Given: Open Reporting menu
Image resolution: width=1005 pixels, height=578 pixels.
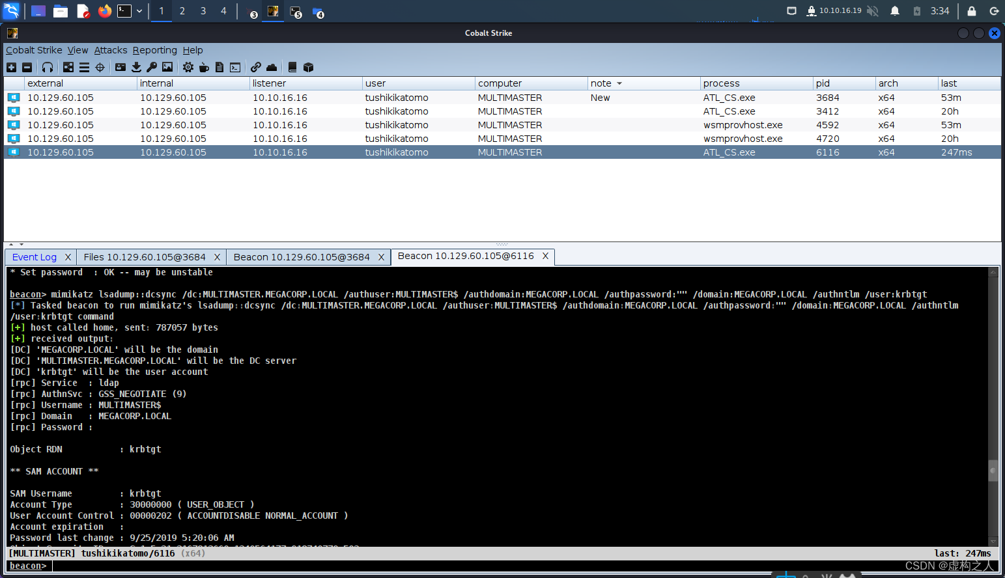Looking at the screenshot, I should 155,50.
